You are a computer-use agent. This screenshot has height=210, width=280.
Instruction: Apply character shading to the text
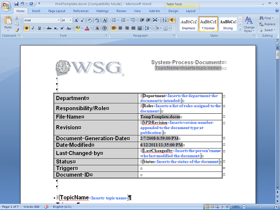coord(97,28)
